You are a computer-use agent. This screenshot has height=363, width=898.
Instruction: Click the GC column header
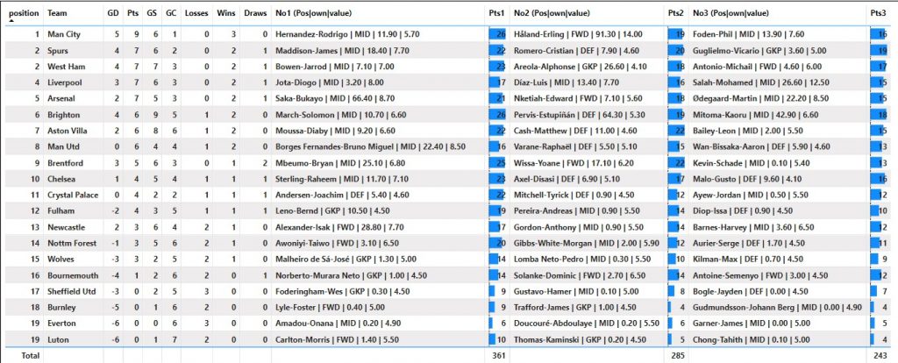pyautogui.click(x=171, y=13)
